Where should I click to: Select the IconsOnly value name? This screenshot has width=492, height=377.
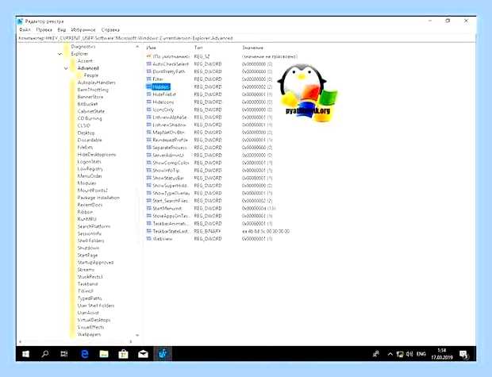click(x=163, y=110)
